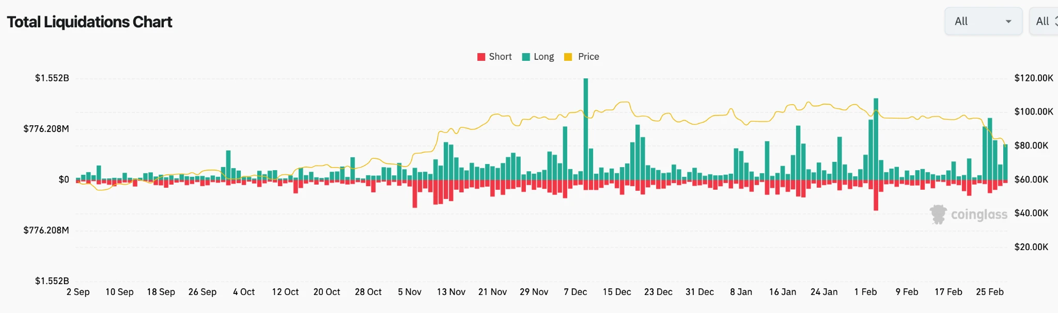Click the $120.00K price axis label
This screenshot has width=1058, height=313.
(1033, 78)
